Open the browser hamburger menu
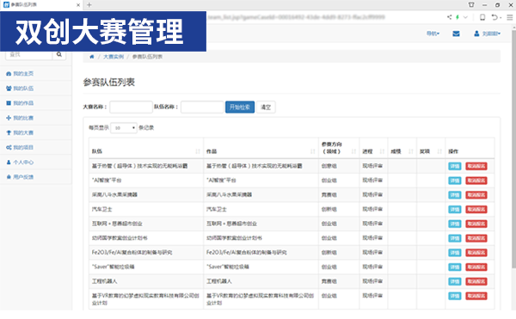Screen dimensions: 516x319 (x=510, y=17)
